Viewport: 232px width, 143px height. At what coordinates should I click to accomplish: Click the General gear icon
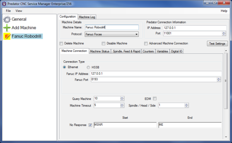7,19
